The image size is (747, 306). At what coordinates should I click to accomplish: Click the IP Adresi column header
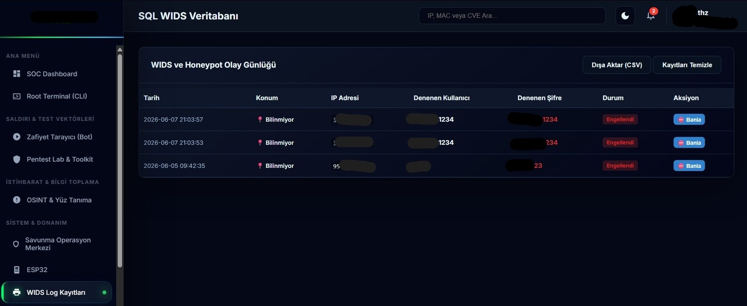[x=345, y=98]
